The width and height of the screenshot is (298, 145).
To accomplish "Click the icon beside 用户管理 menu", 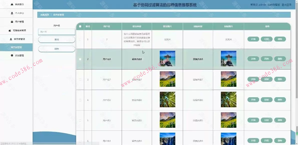I will tap(12, 22).
